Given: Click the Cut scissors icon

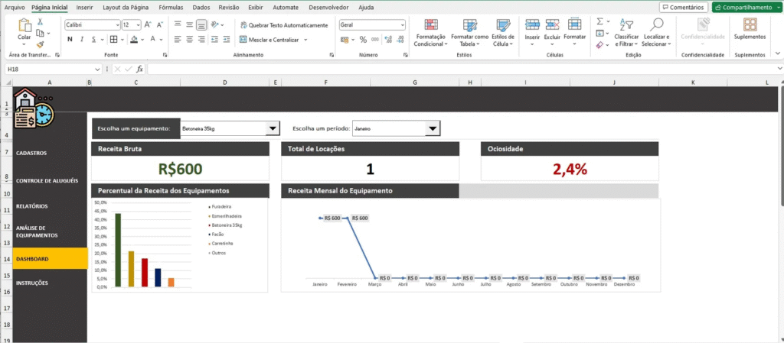Looking at the screenshot, I should click(39, 23).
